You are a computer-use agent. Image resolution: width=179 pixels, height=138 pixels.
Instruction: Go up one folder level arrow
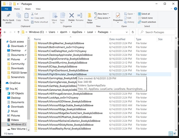(19, 32)
